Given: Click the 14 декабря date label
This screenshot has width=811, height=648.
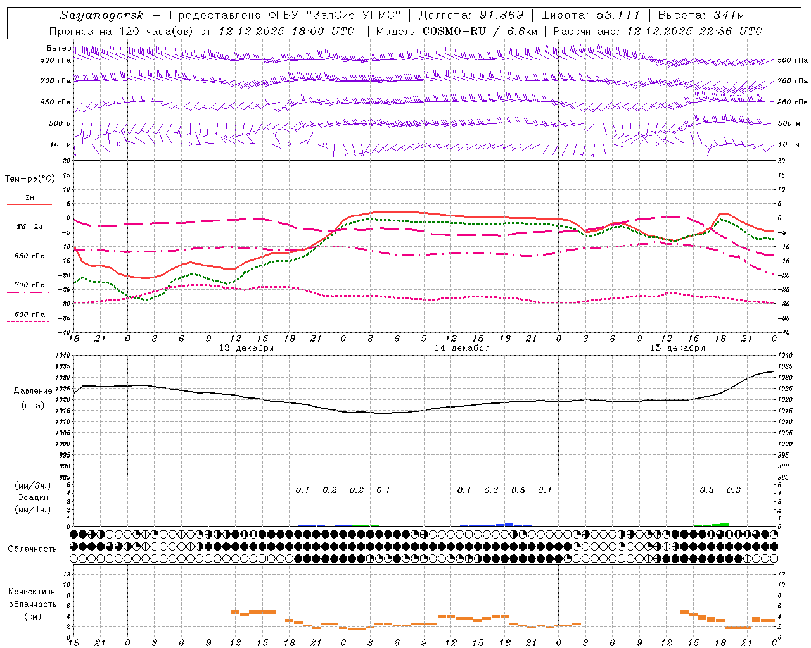Looking at the screenshot, I should [x=462, y=348].
